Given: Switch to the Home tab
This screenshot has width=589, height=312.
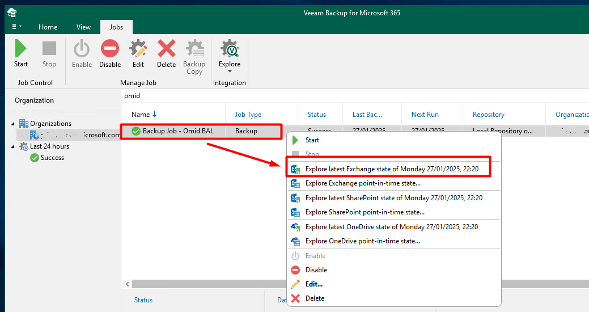Looking at the screenshot, I should [48, 27].
